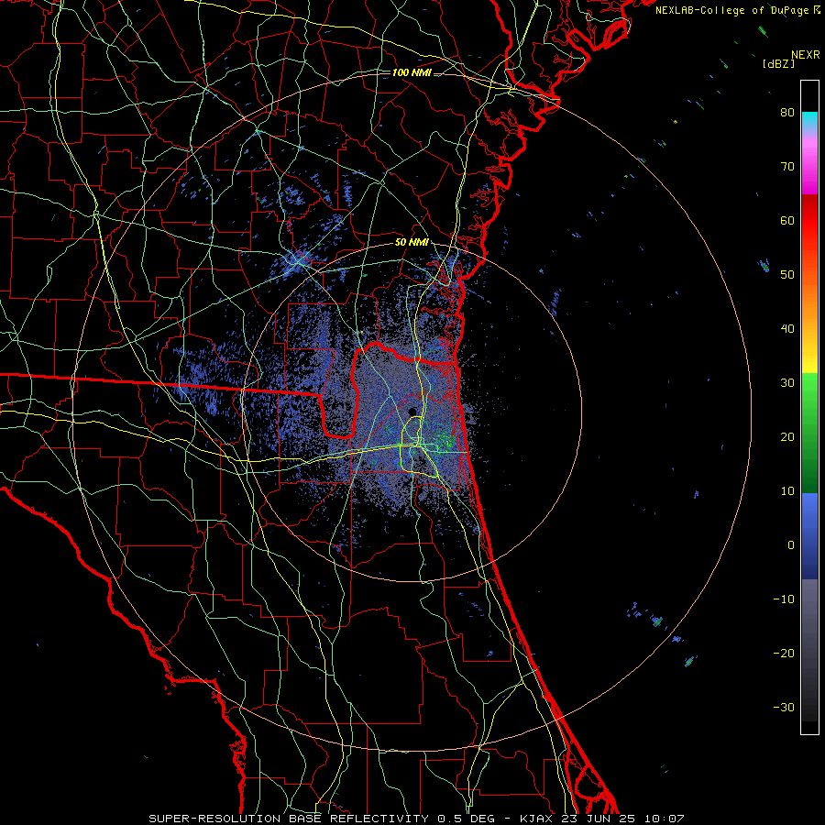Viewport: 825px width, 825px height.
Task: Pick the magenta-pink segment of the color bar
Action: (x=809, y=163)
